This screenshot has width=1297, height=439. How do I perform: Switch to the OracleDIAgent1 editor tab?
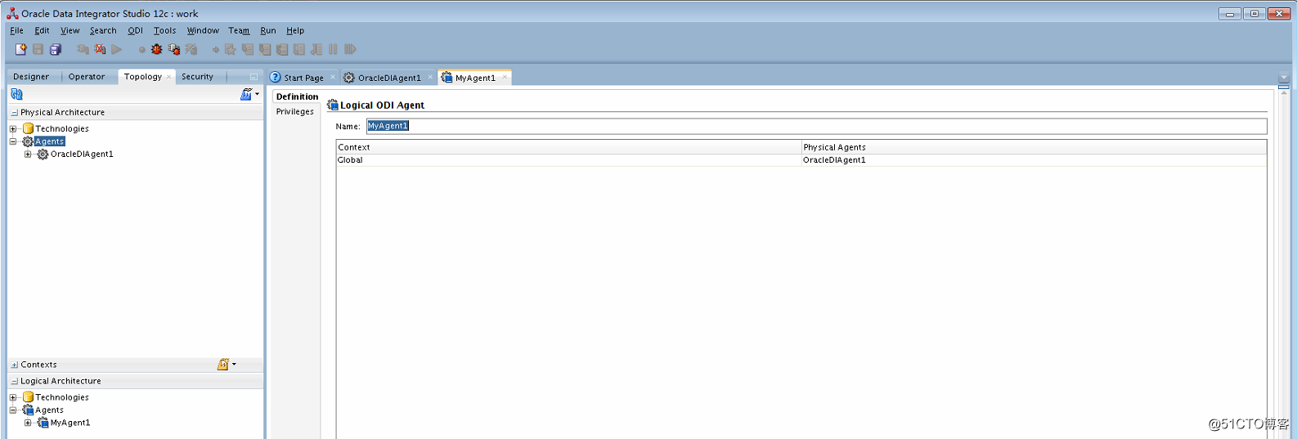[389, 78]
